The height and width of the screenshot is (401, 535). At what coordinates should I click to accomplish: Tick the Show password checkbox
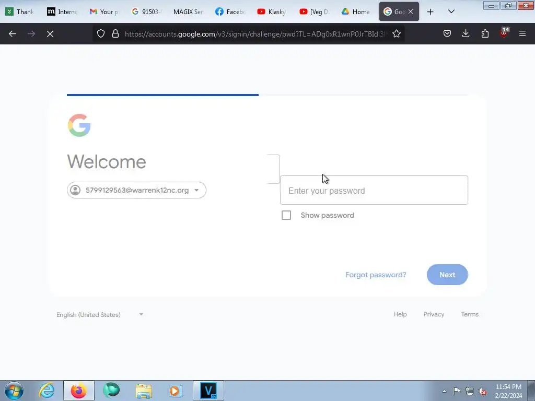point(286,215)
